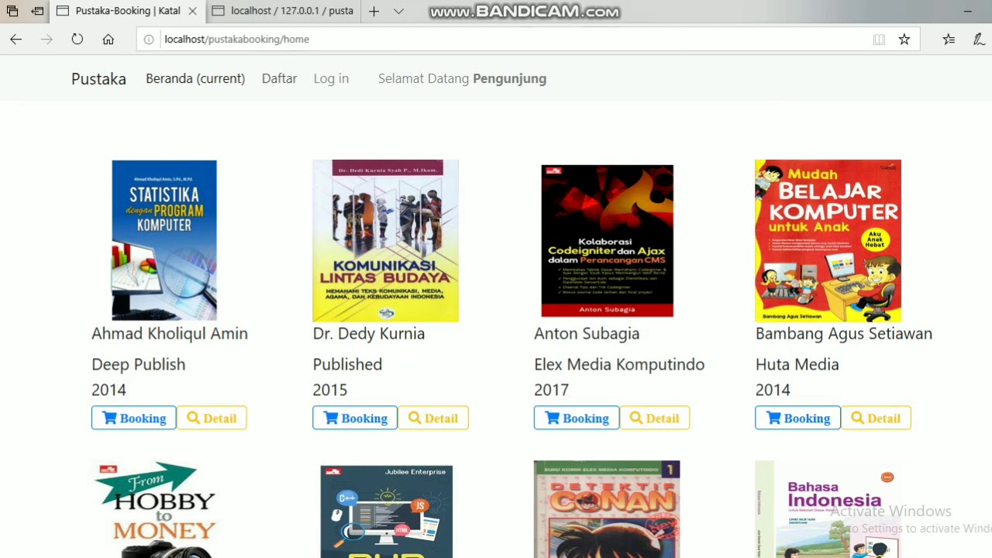The width and height of the screenshot is (992, 558).
Task: Click the Jubilee Enterprise book cover
Action: [386, 511]
